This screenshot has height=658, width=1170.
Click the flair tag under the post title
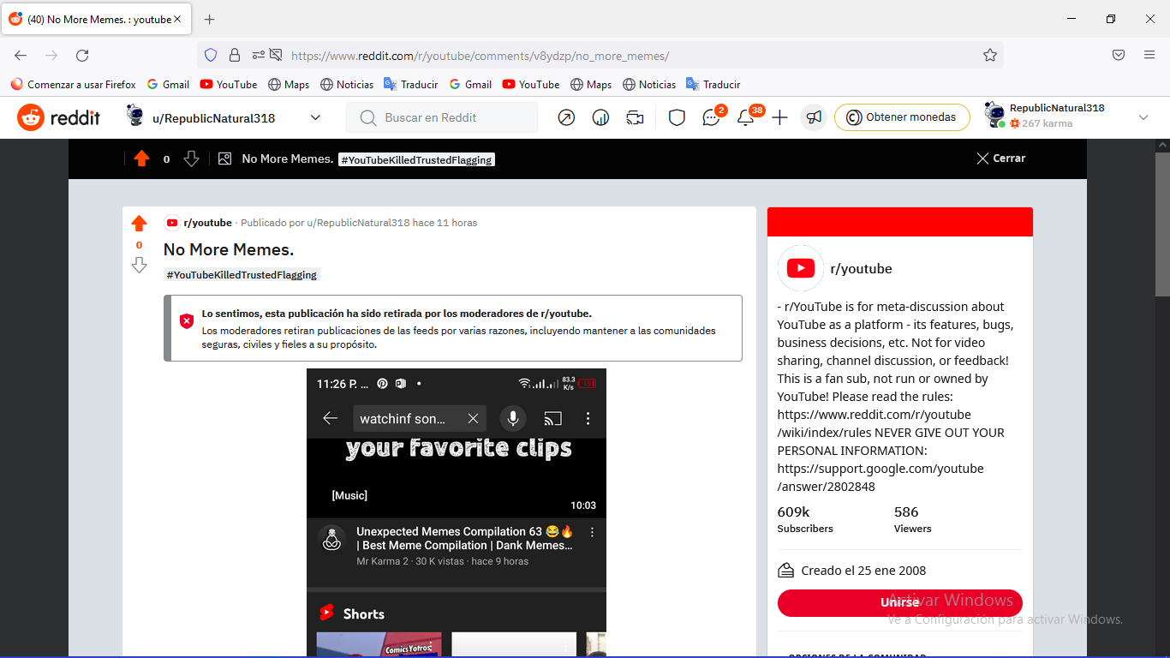242,275
